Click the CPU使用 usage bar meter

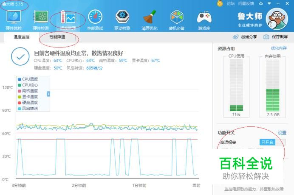pyautogui.click(x=236, y=85)
